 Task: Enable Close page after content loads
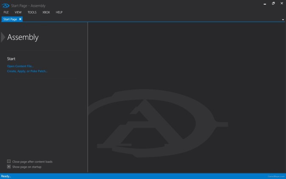[x=9, y=161]
